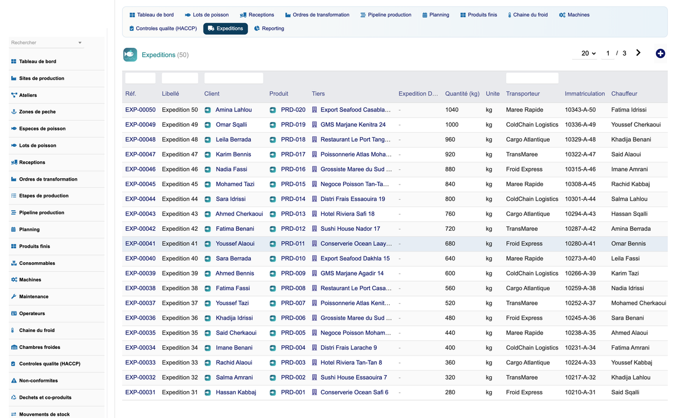Open tiers Sushi House Essaouira 7
This screenshot has height=418, width=675.
354,377
